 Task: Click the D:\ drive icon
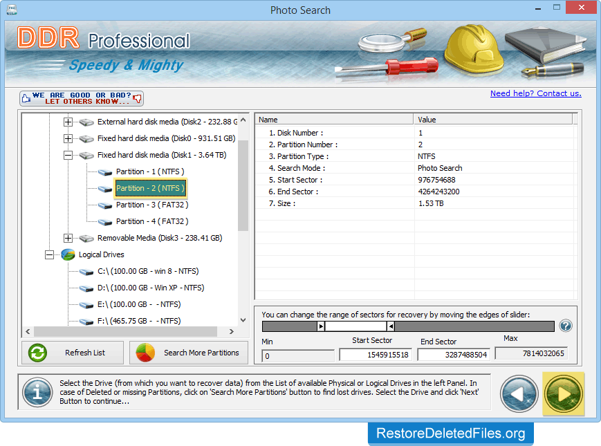86,288
